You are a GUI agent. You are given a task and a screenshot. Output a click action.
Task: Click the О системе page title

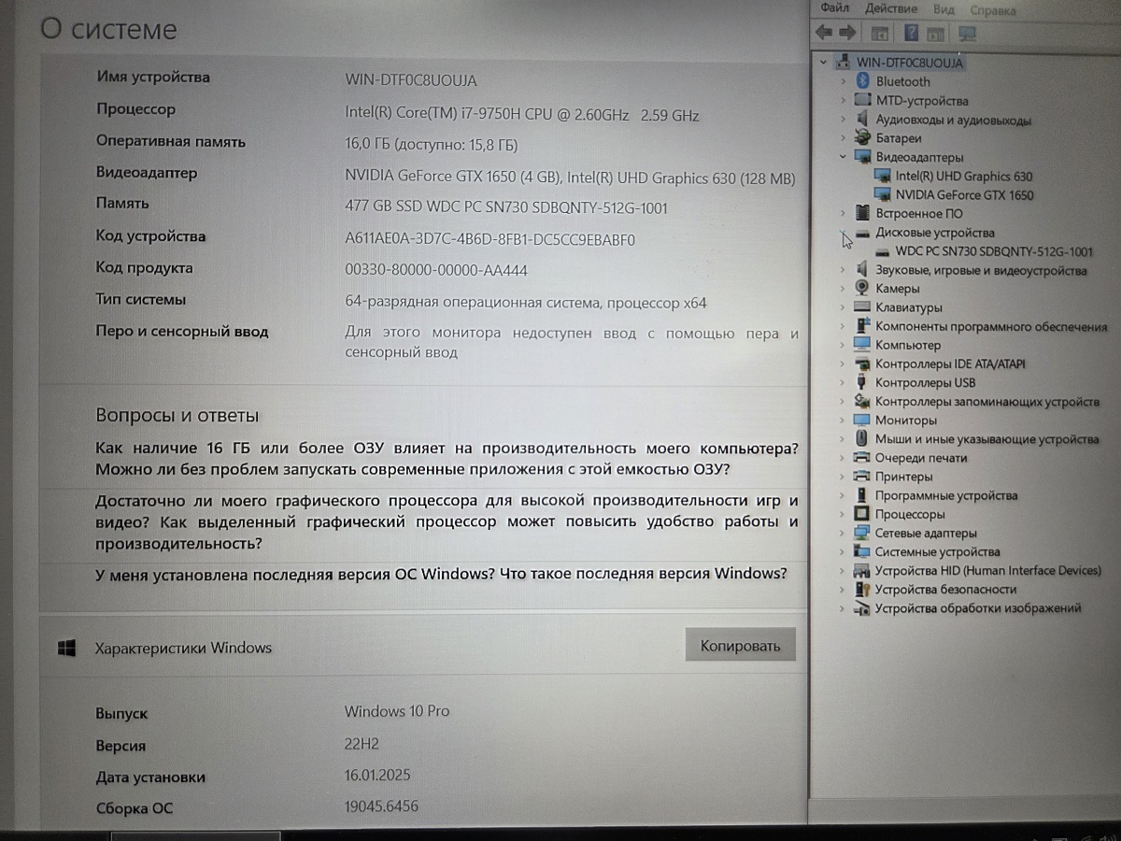(109, 29)
